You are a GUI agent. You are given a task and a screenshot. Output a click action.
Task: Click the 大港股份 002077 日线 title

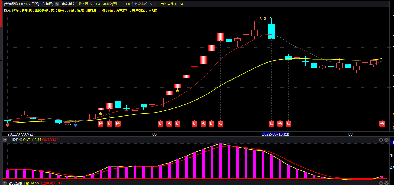(x=22, y=4)
